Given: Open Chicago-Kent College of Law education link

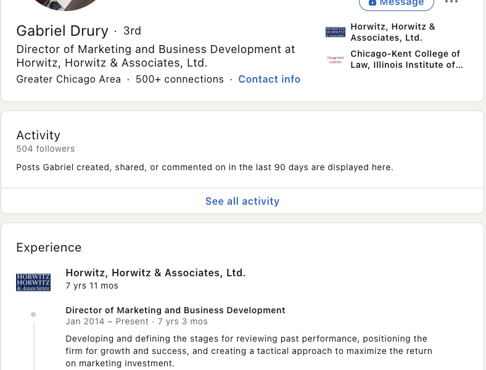Looking at the screenshot, I should (x=406, y=59).
